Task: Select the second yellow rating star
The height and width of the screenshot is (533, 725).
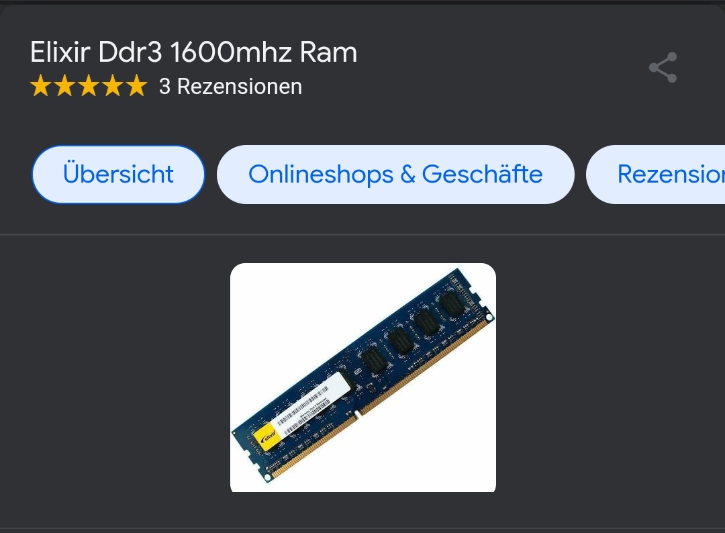Action: (64, 86)
